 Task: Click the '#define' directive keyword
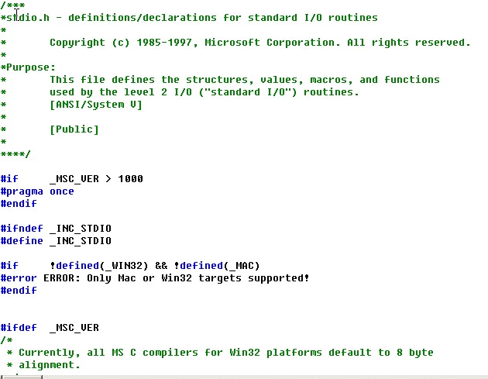tap(22, 241)
